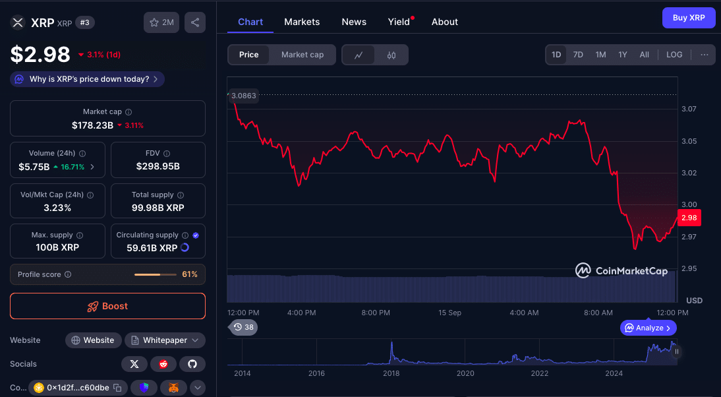Click the verified supply checkmark badge

pos(196,235)
